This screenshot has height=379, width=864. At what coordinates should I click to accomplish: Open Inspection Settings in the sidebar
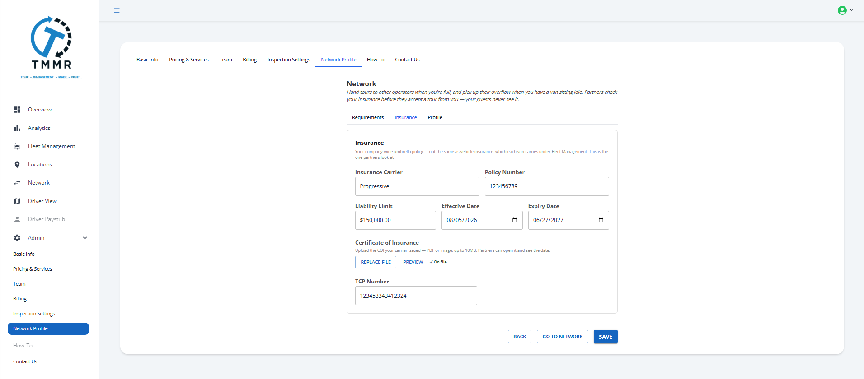tap(34, 314)
